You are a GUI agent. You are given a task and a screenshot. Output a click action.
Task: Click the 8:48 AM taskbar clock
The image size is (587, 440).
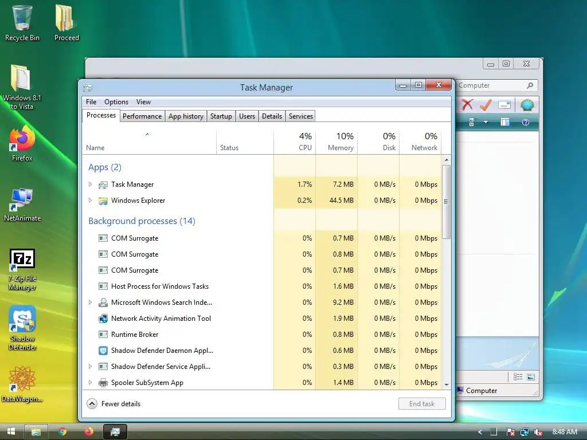(x=565, y=432)
